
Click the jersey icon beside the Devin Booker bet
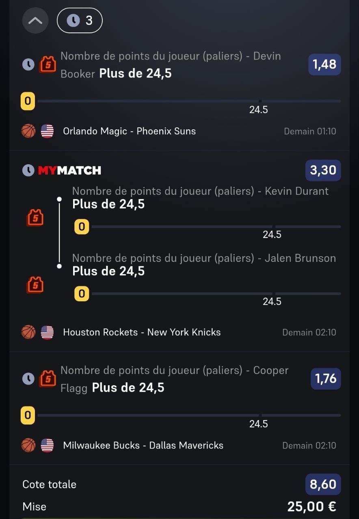(x=48, y=65)
